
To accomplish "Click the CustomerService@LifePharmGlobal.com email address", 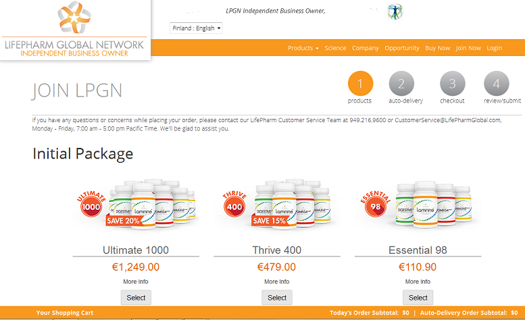I will (448, 120).
